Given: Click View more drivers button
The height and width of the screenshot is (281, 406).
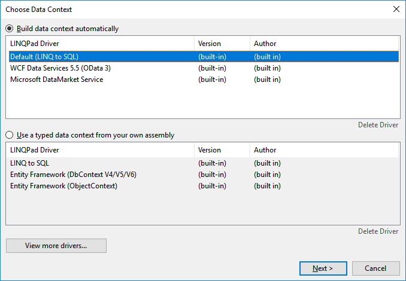Looking at the screenshot, I should [56, 246].
